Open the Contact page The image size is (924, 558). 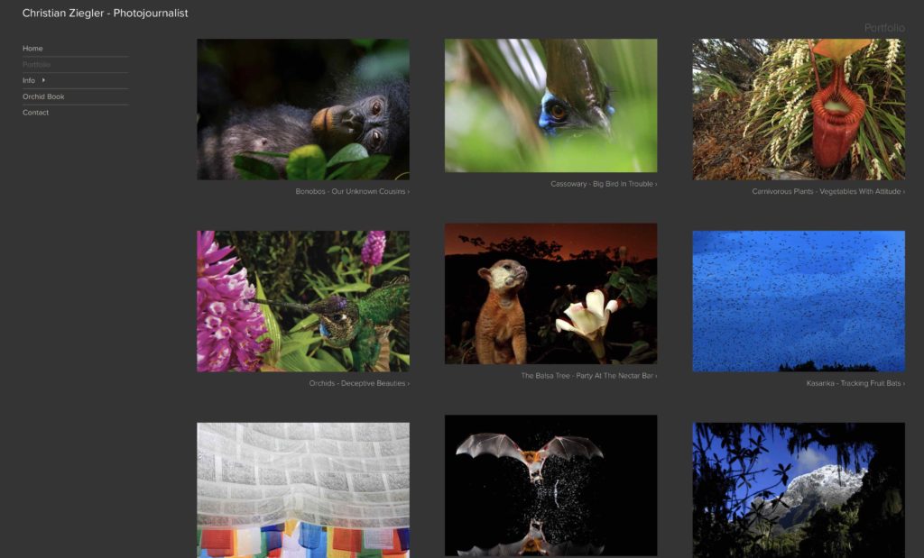pyautogui.click(x=35, y=113)
